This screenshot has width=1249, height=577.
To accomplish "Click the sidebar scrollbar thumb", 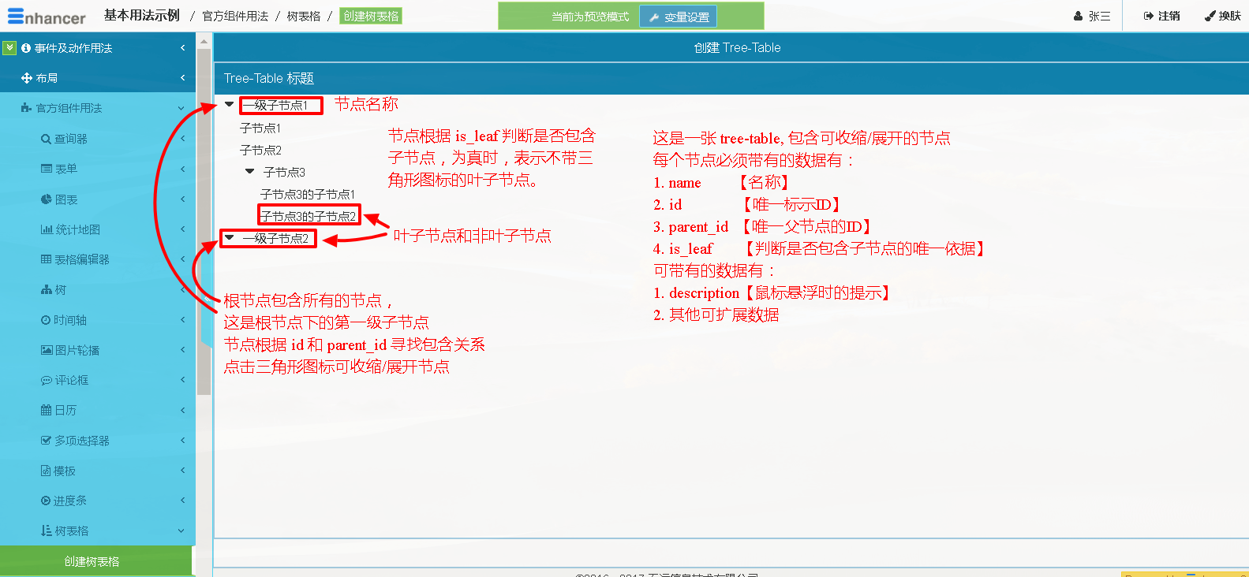I will coord(204,221).
